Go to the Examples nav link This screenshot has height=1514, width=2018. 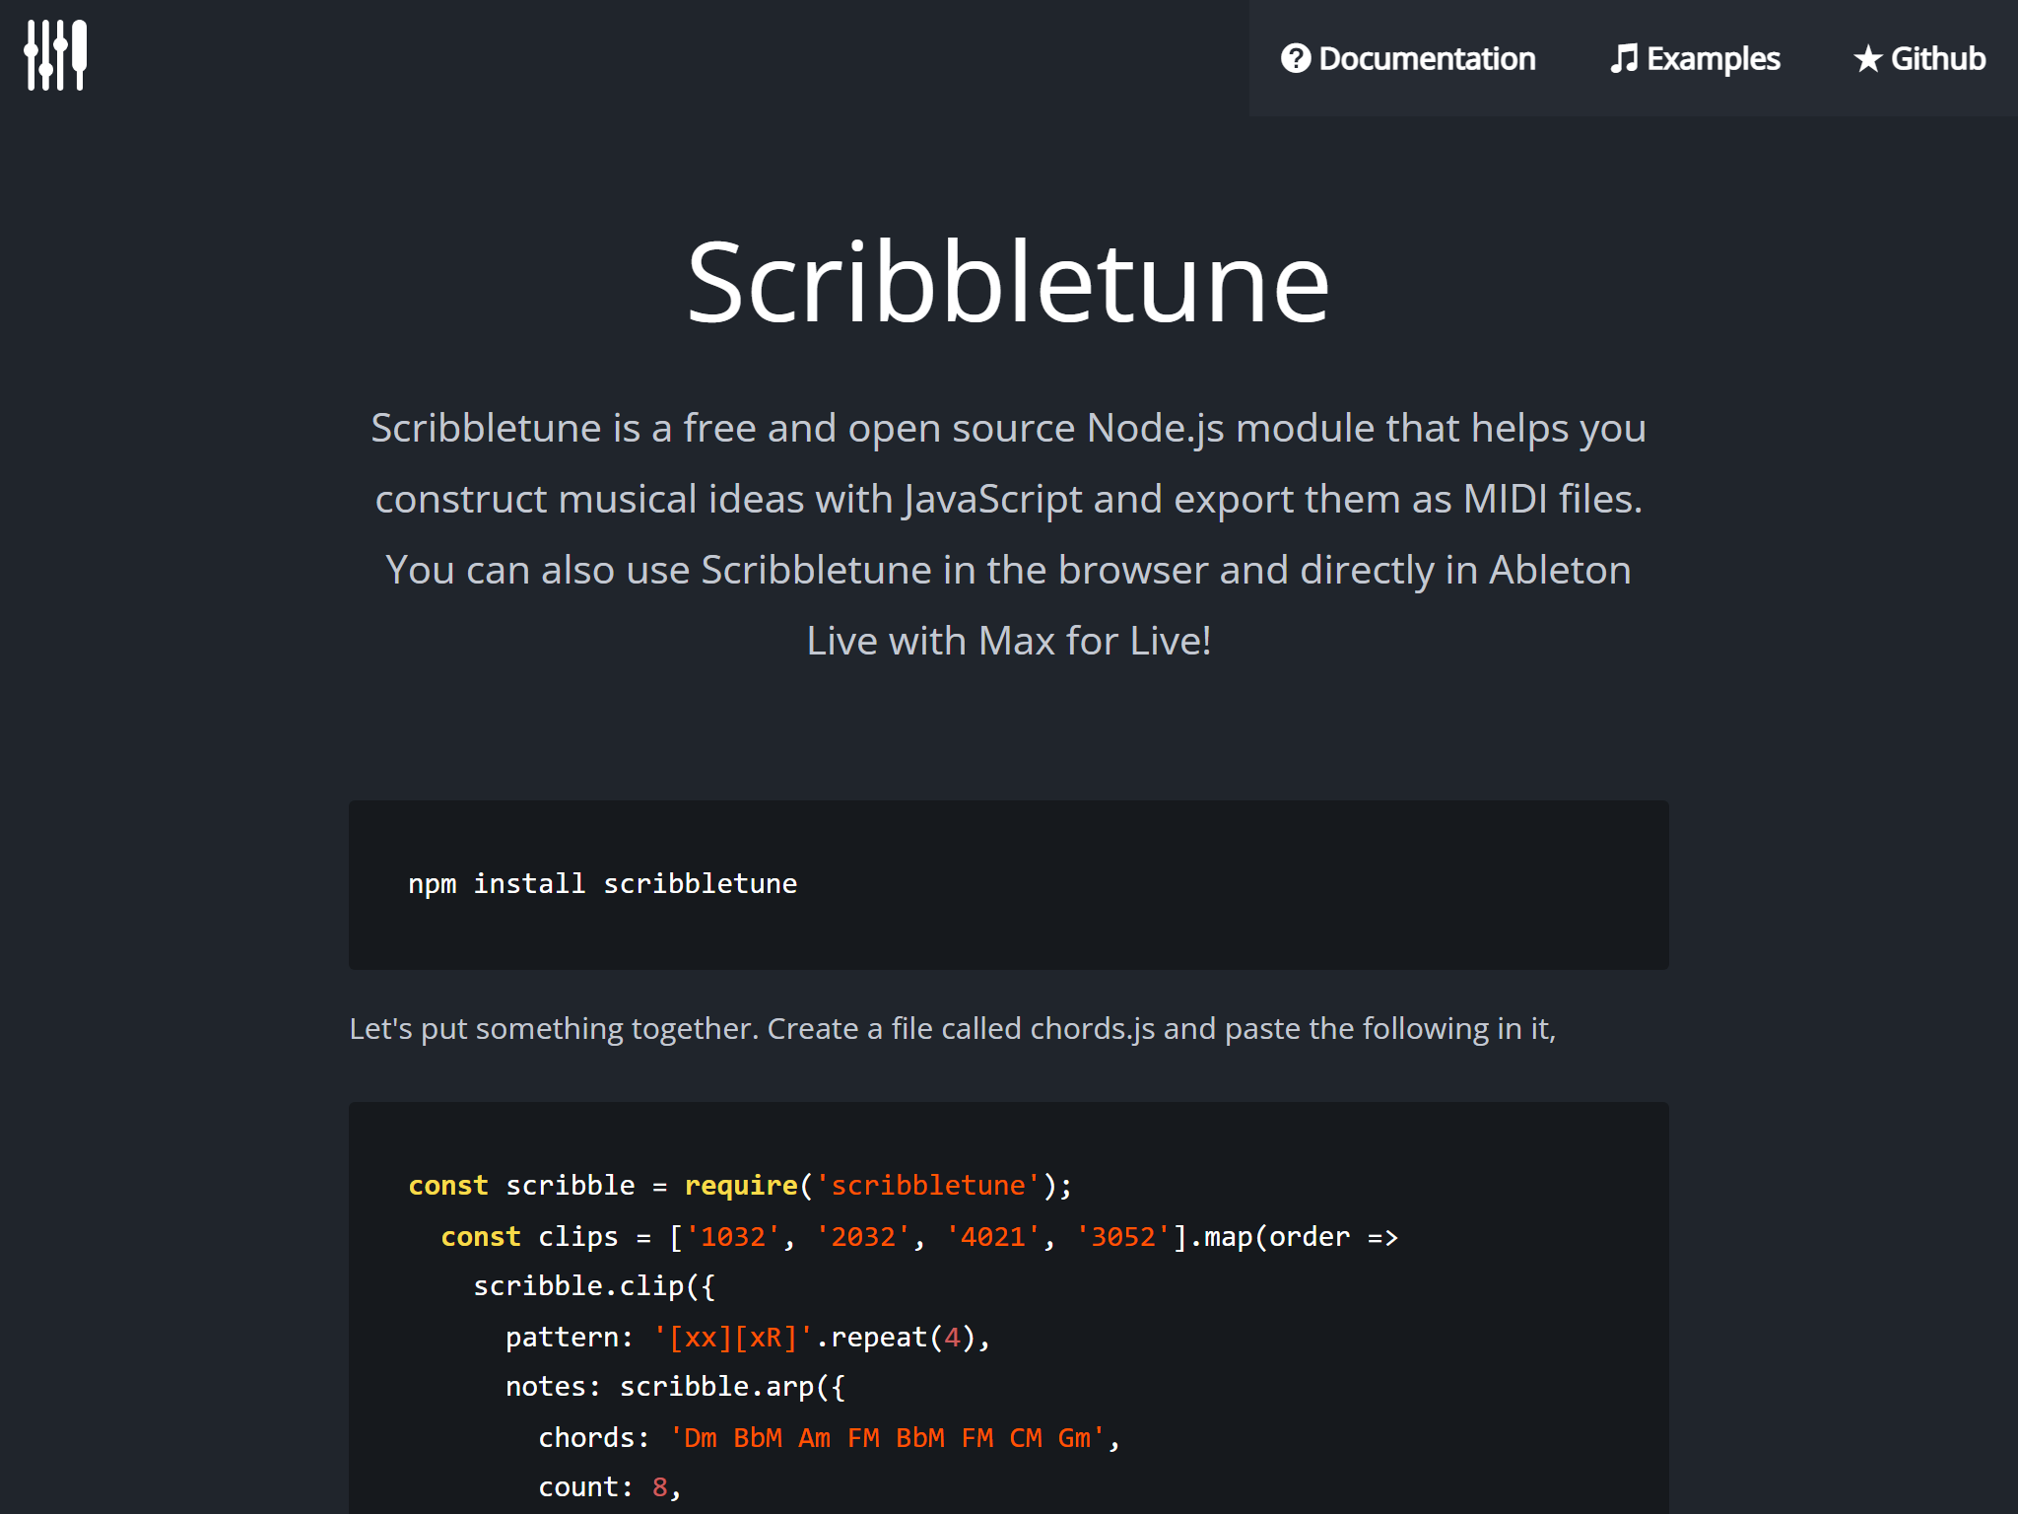pyautogui.click(x=1695, y=58)
